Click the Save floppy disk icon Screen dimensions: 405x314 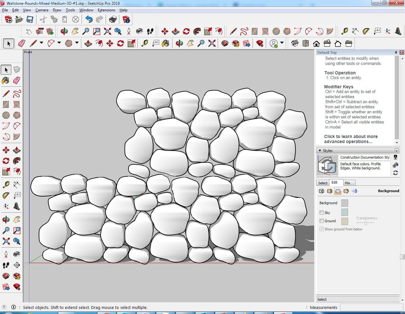30,20
